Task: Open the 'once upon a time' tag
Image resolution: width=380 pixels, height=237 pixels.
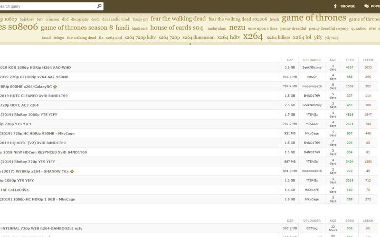Action: pyautogui.click(x=263, y=28)
